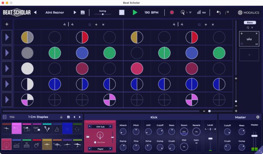Save the 1 Cm Staples kit
Image resolution: width=263 pixels, height=154 pixels.
tap(68, 117)
